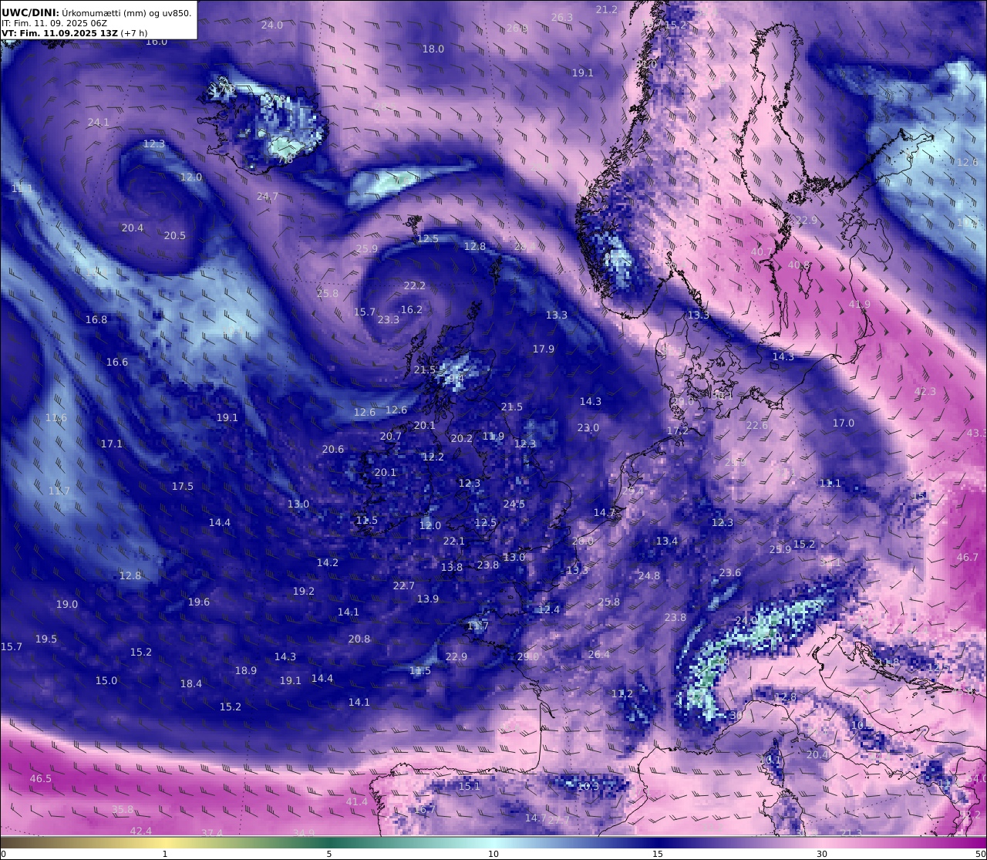Select the 18.0 value north of Iceland

pyautogui.click(x=433, y=49)
